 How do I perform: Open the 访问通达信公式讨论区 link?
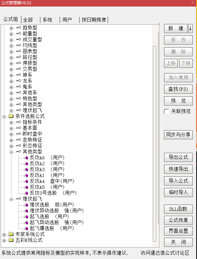[x=165, y=253]
